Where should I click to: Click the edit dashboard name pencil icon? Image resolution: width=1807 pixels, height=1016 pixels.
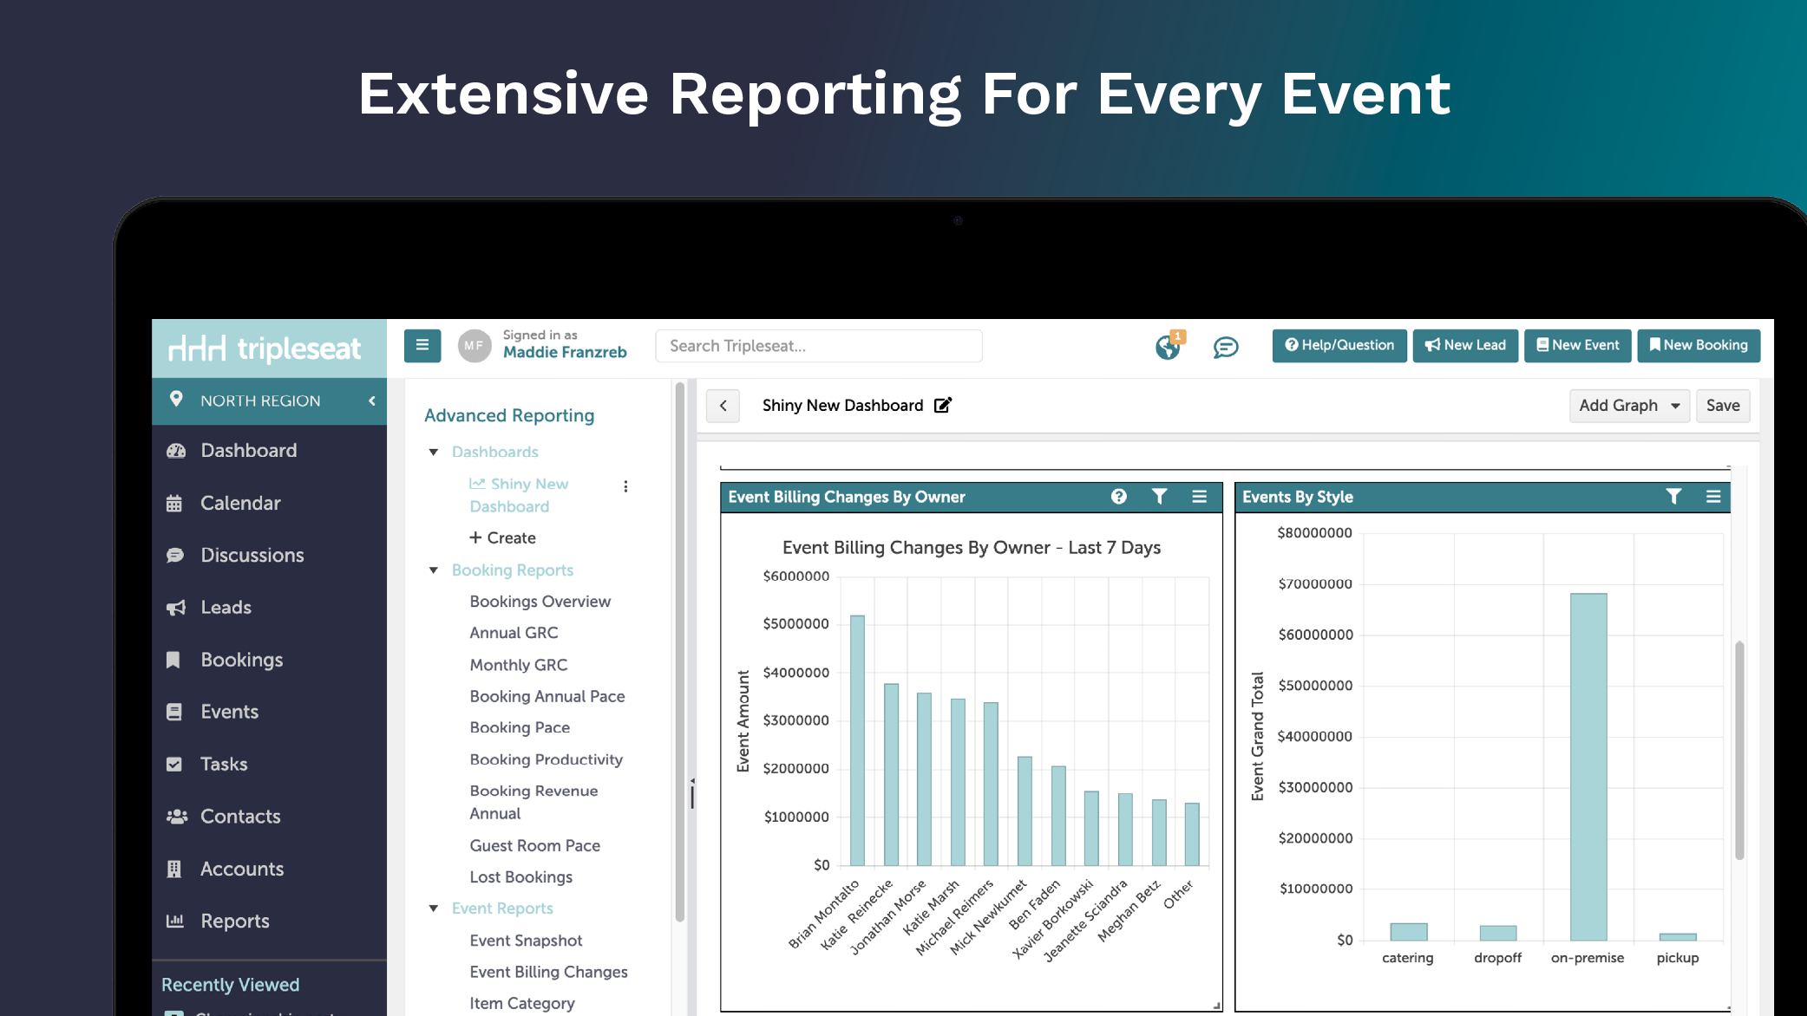[x=943, y=405]
